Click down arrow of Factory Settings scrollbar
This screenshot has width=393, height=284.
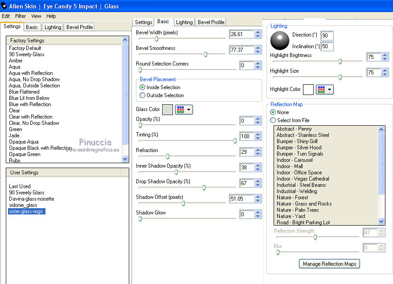pyautogui.click(x=125, y=159)
